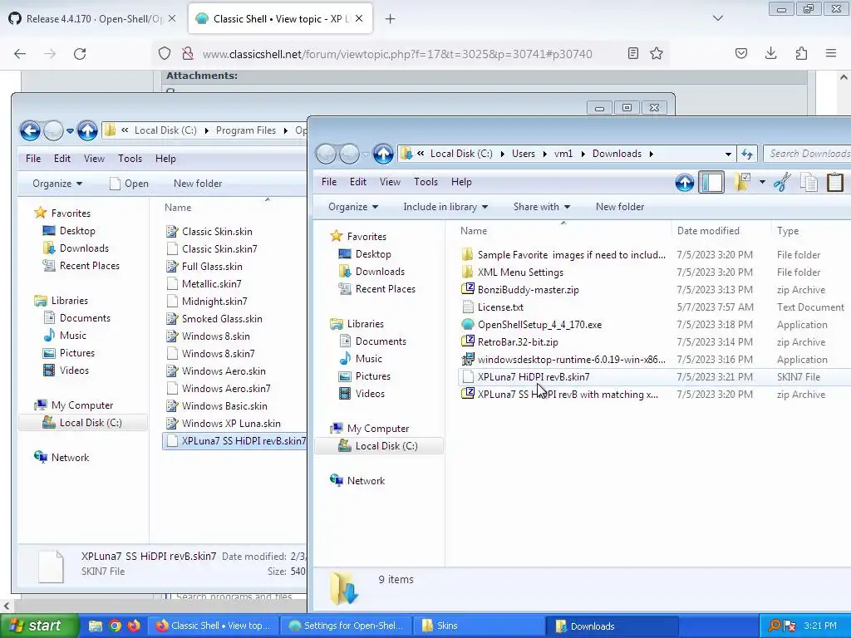
Task: Select Windows XP Luna.skin file
Action: (231, 424)
